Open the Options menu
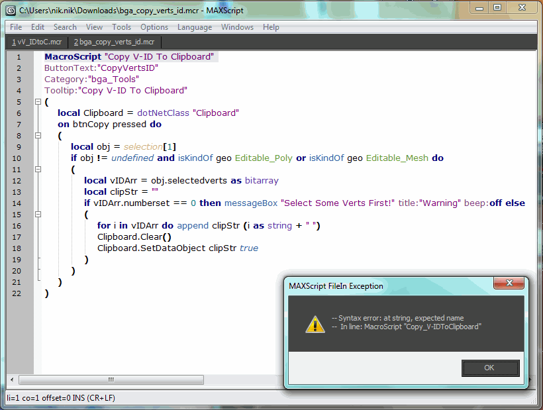This screenshot has height=410, width=543. [154, 27]
